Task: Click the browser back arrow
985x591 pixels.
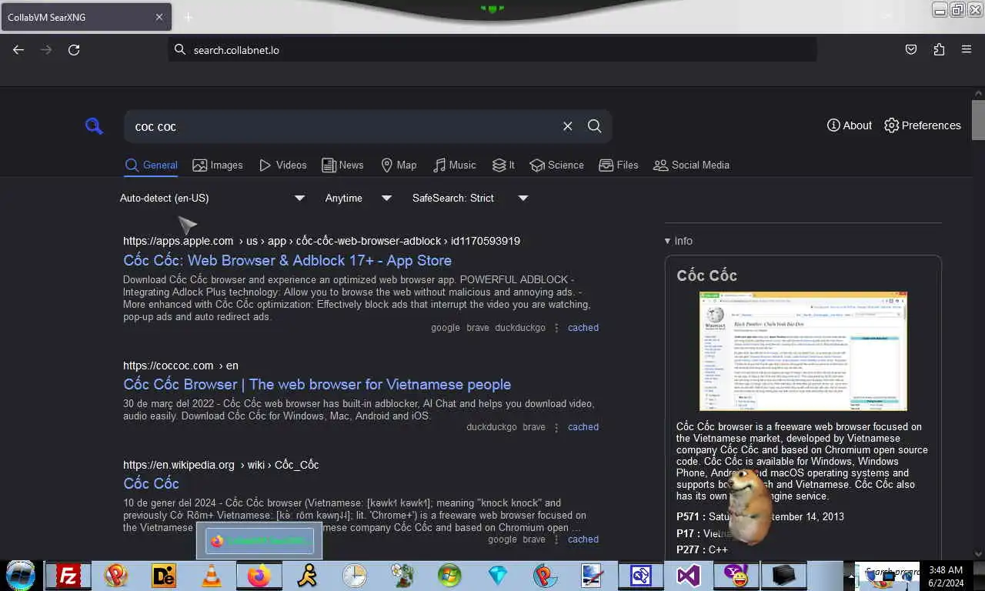Action: [18, 49]
